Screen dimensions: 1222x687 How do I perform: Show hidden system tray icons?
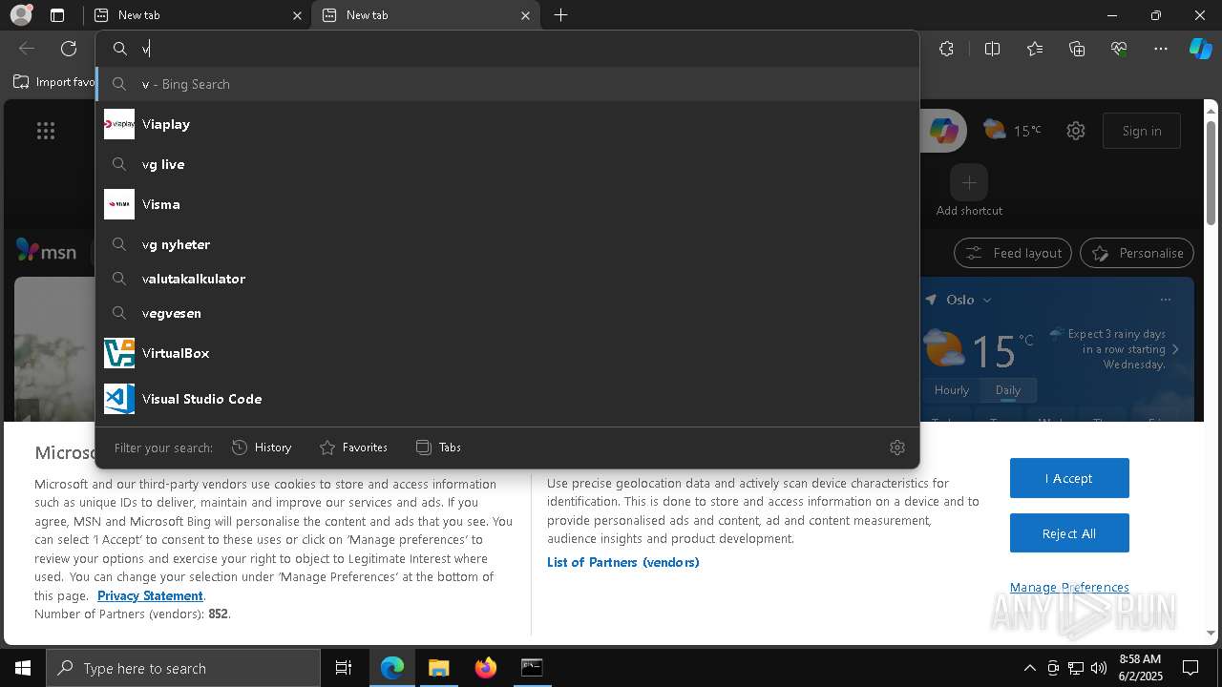coord(1029,668)
